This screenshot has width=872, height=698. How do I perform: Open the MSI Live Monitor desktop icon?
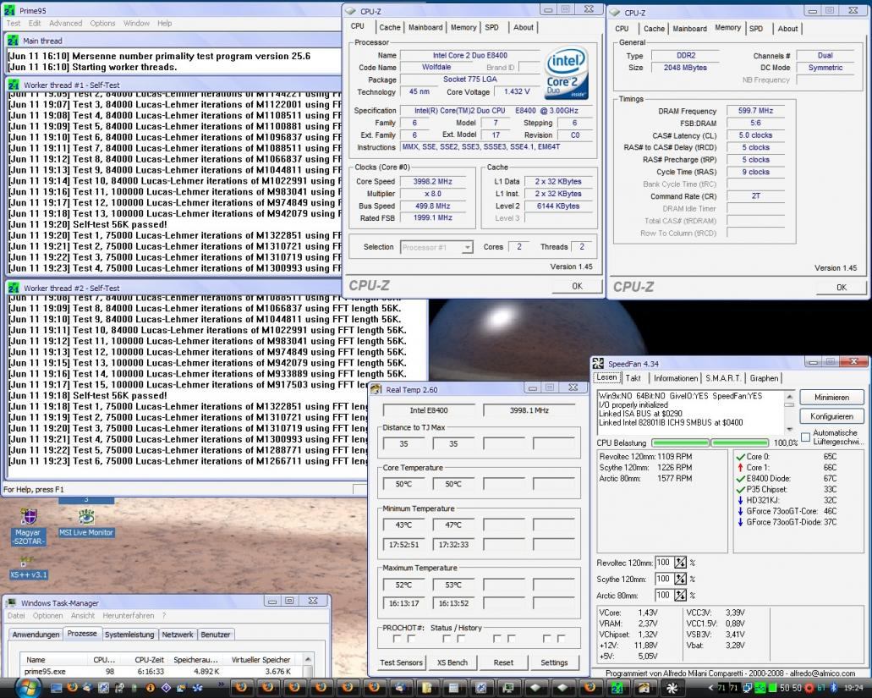(86, 523)
